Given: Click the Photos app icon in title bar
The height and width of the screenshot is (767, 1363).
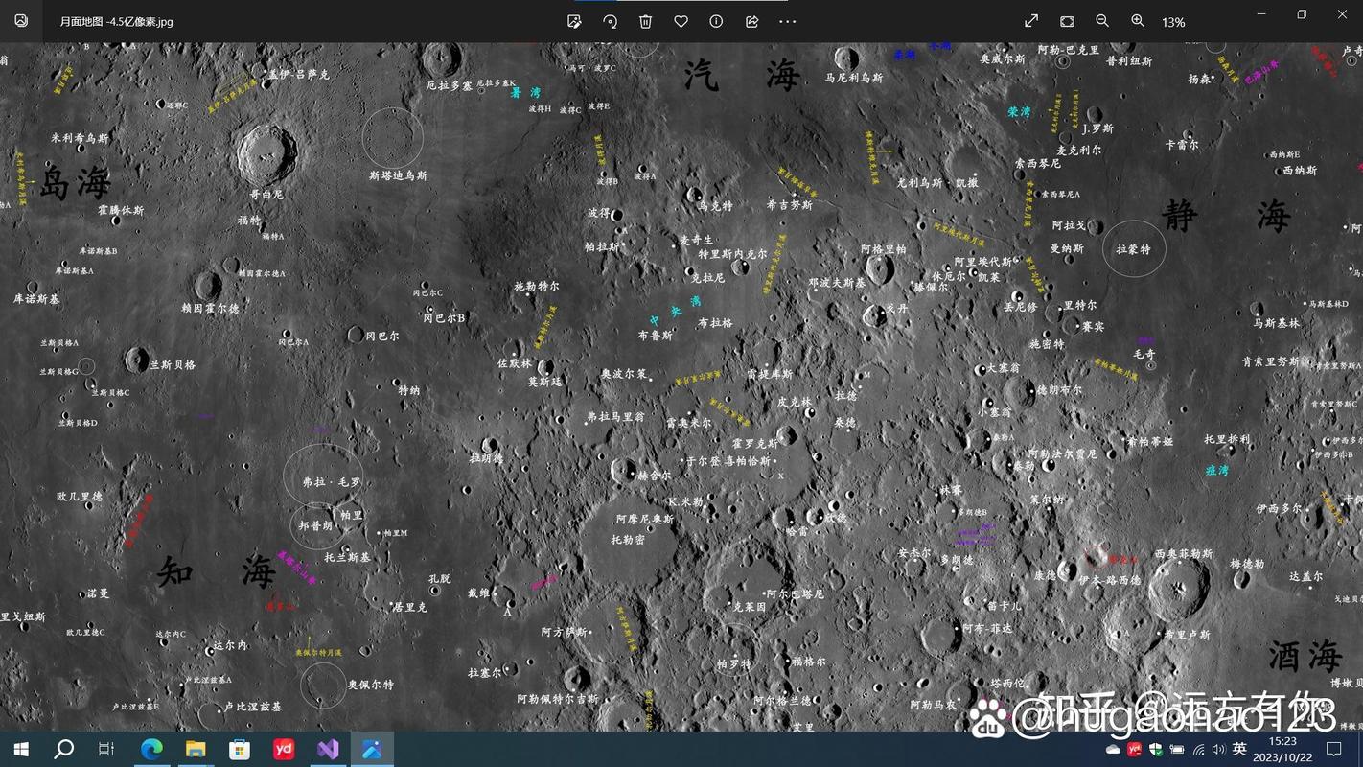Looking at the screenshot, I should click(21, 21).
